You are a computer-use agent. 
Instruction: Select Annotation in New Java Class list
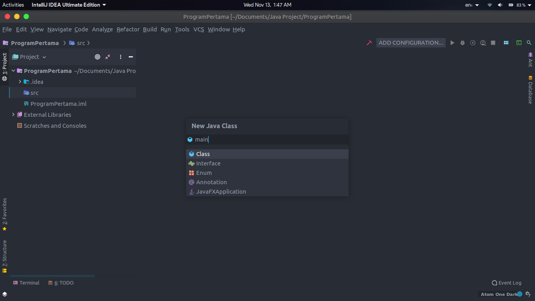point(267,182)
